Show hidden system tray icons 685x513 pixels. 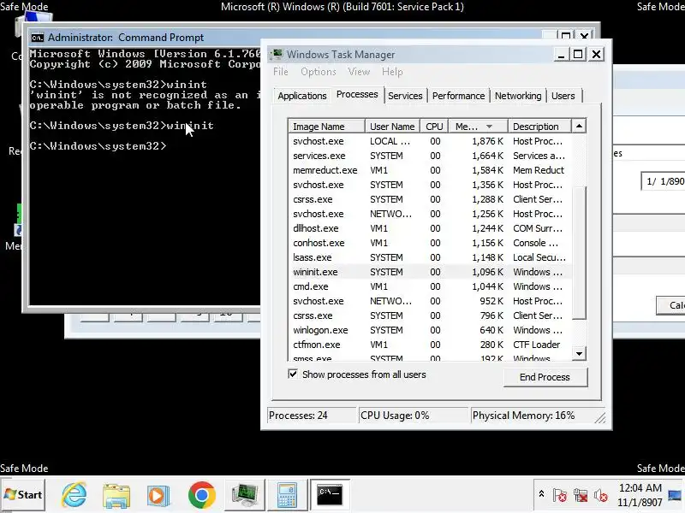[541, 494]
